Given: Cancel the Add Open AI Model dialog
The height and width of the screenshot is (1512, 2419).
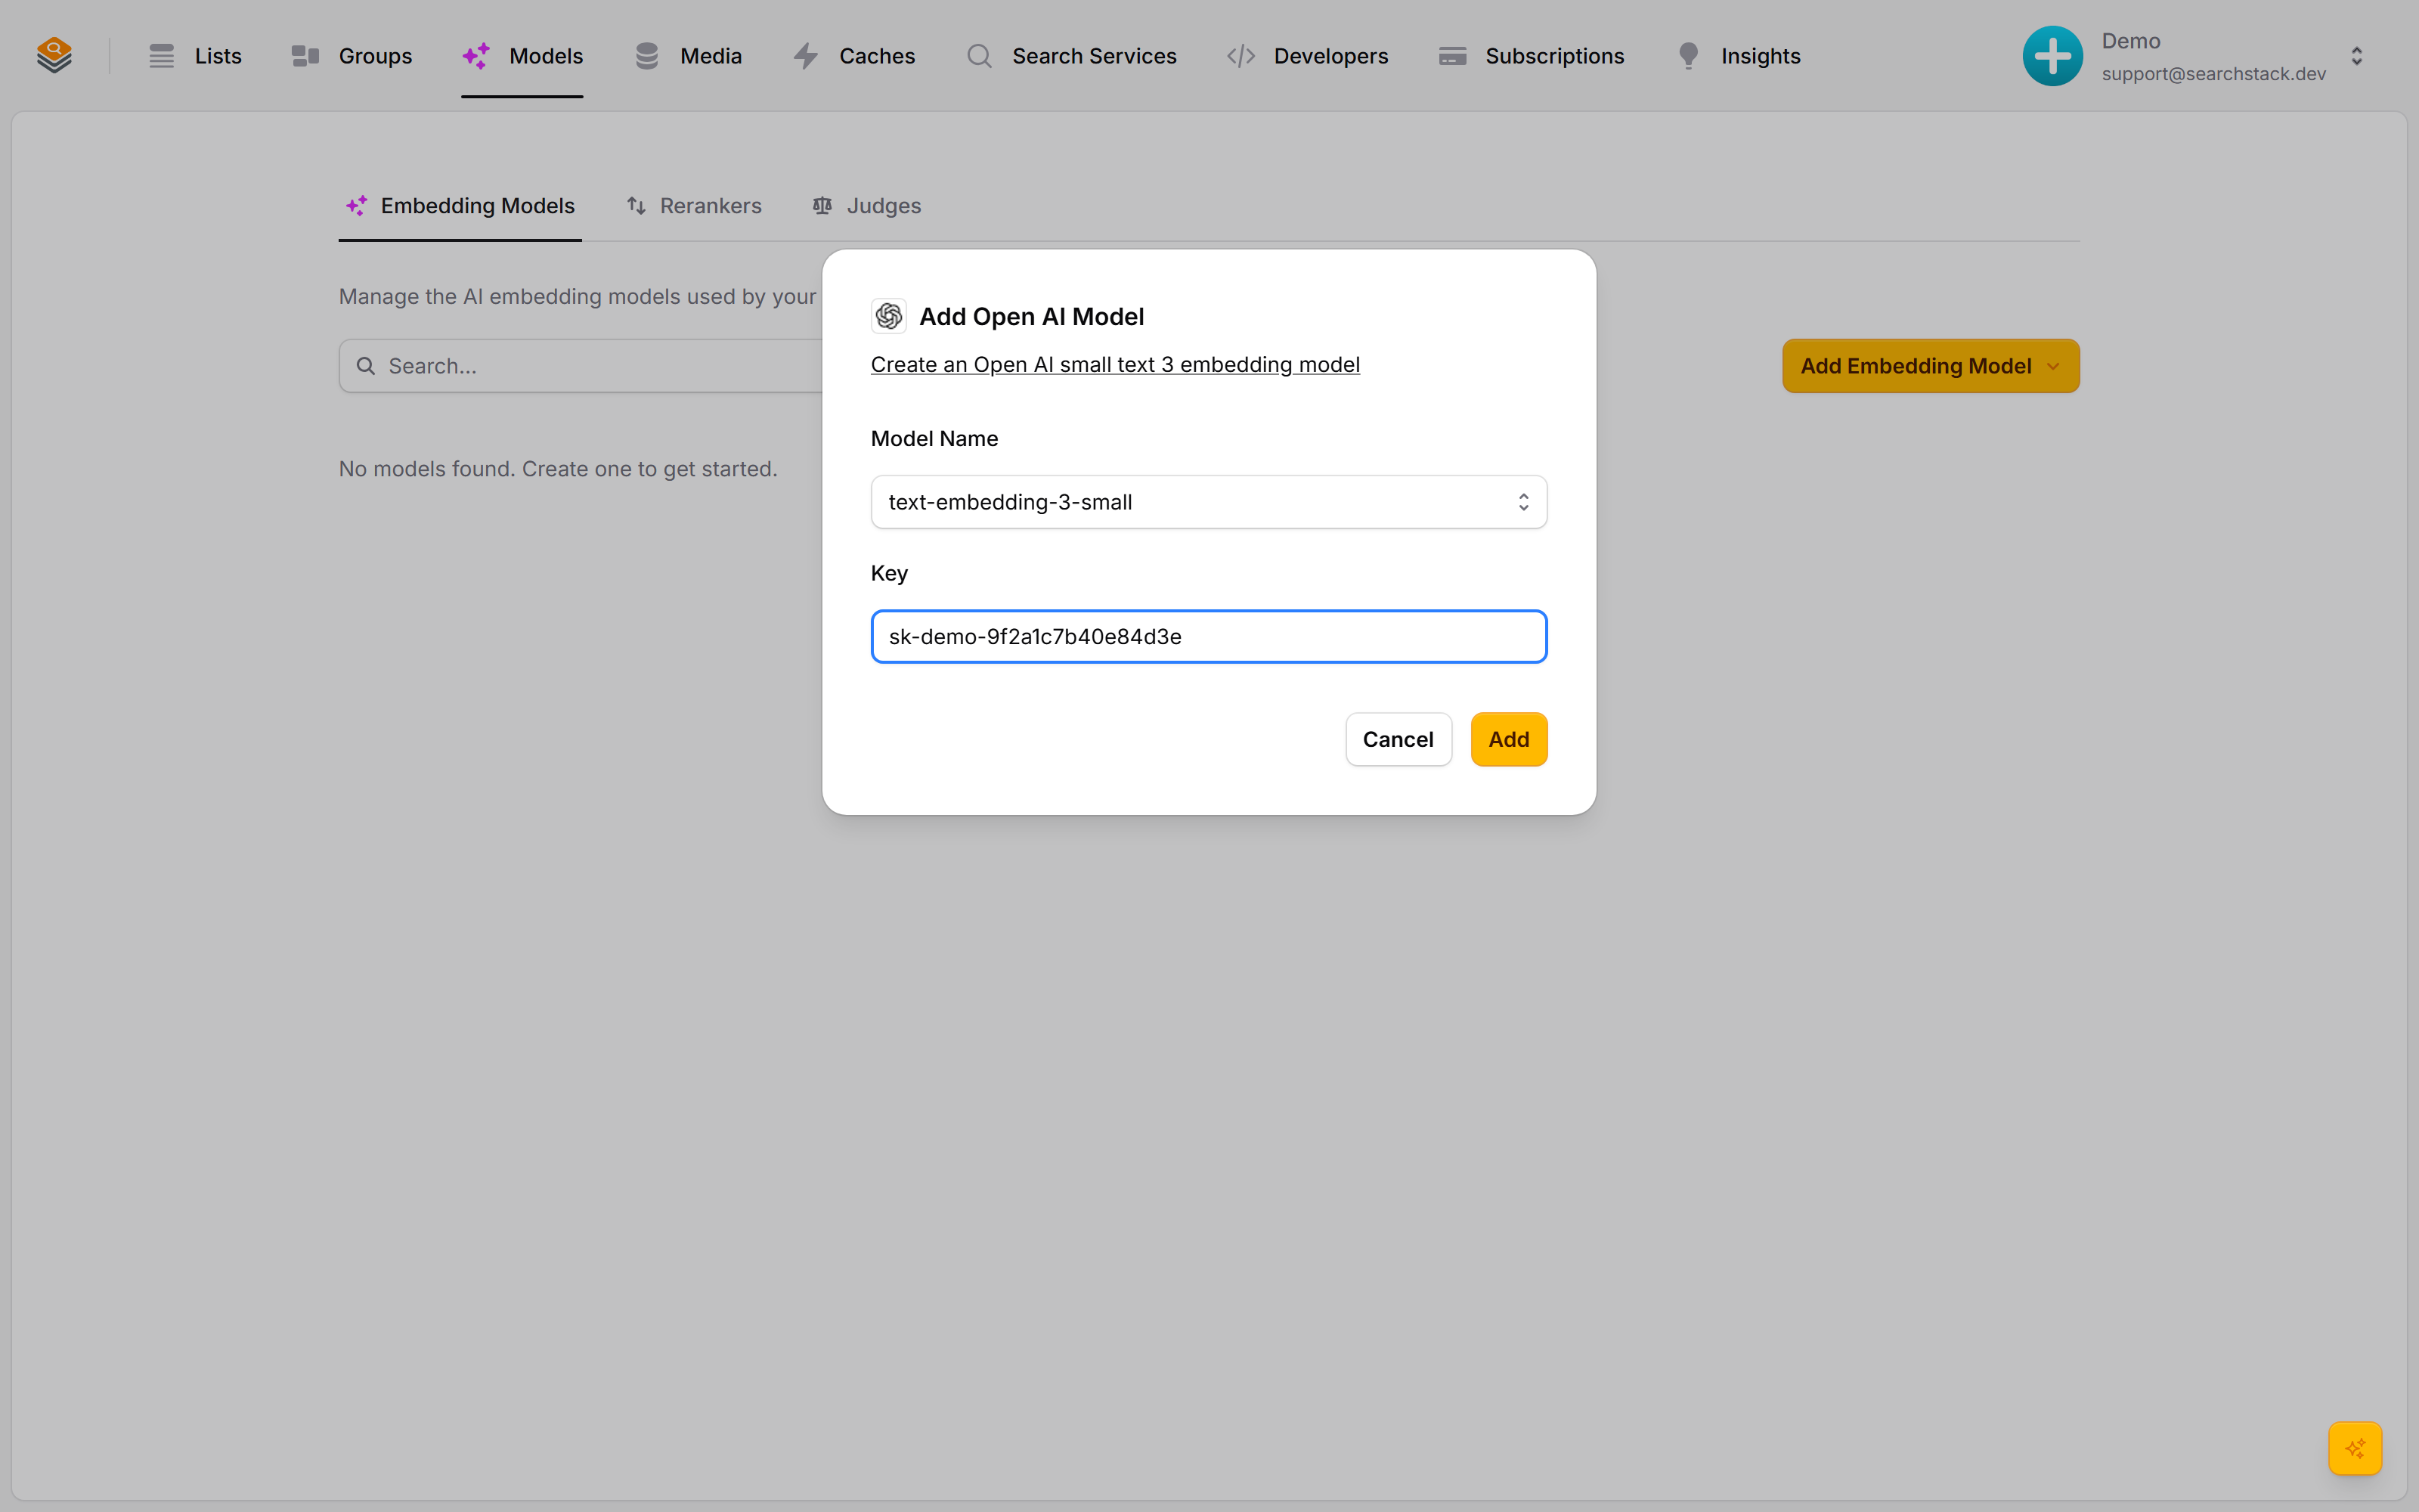Looking at the screenshot, I should [x=1398, y=739].
